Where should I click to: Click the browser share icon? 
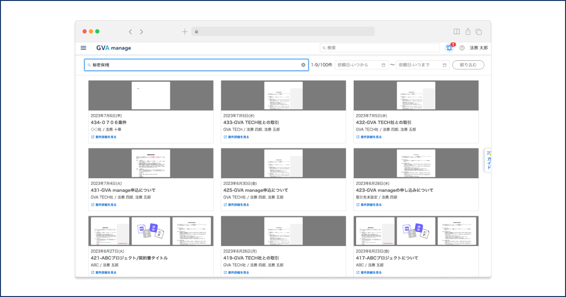click(468, 32)
